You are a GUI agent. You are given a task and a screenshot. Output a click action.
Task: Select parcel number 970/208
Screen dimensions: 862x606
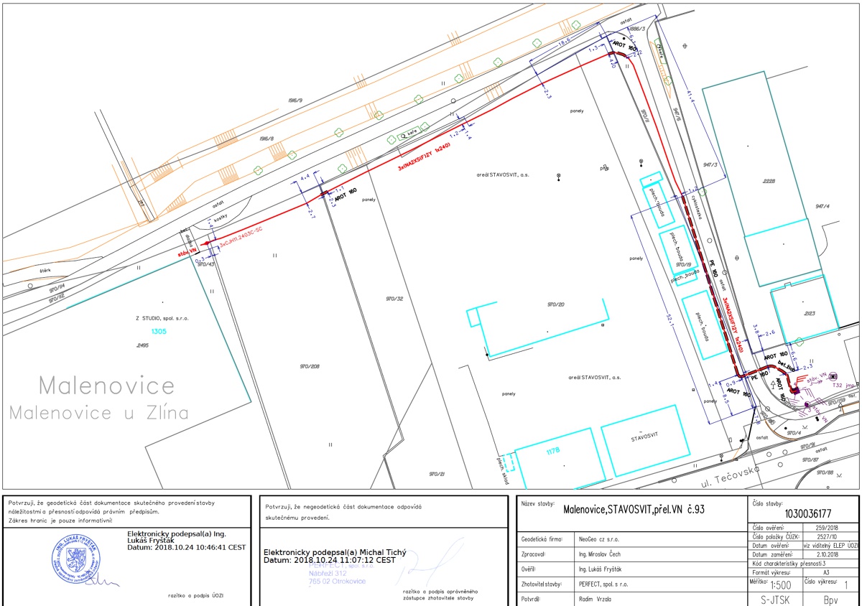(310, 366)
